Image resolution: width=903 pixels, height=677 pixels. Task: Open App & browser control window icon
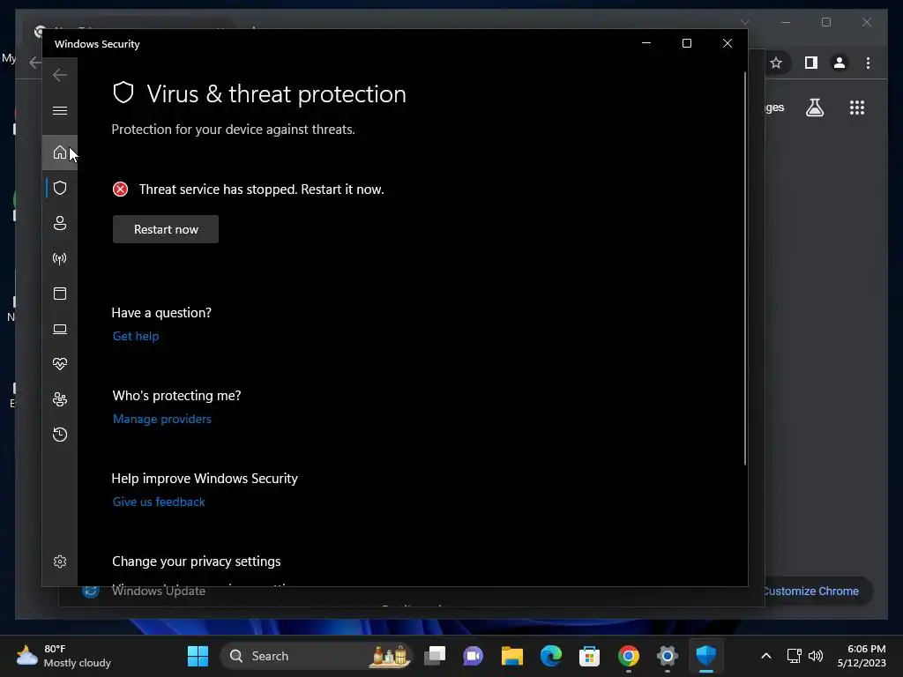coord(60,294)
